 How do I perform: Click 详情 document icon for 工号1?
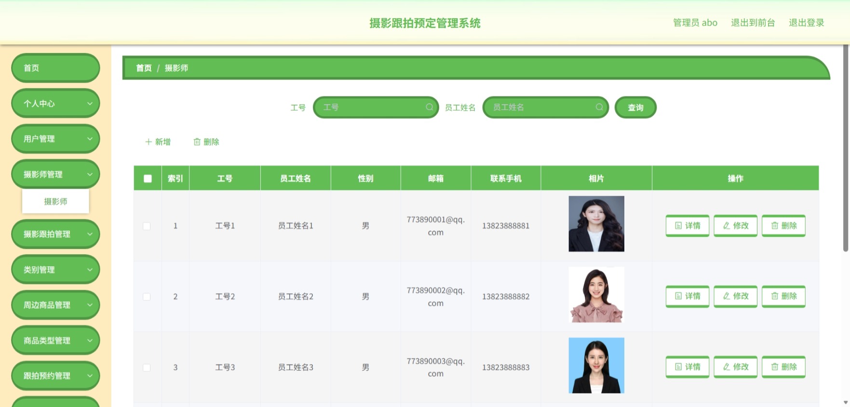(x=678, y=226)
